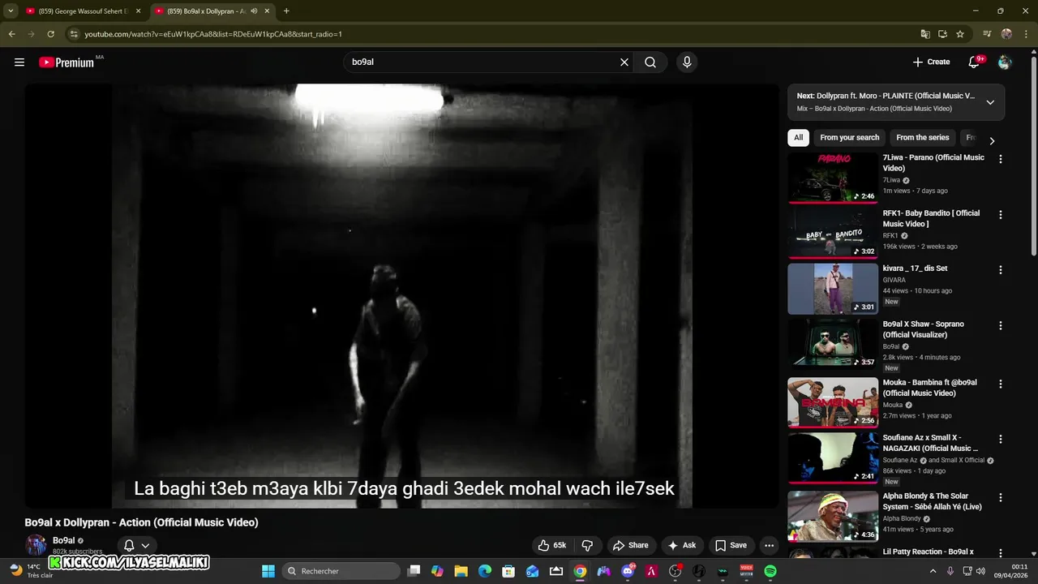View site information icon in address bar
1038x584 pixels.
click(74, 34)
